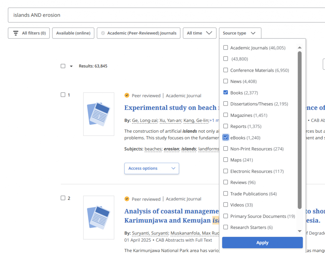
Task: Click the scroll up arrow in source list
Action: coord(299,48)
